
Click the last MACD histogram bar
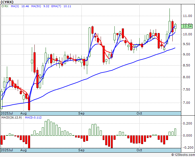[175, 132]
